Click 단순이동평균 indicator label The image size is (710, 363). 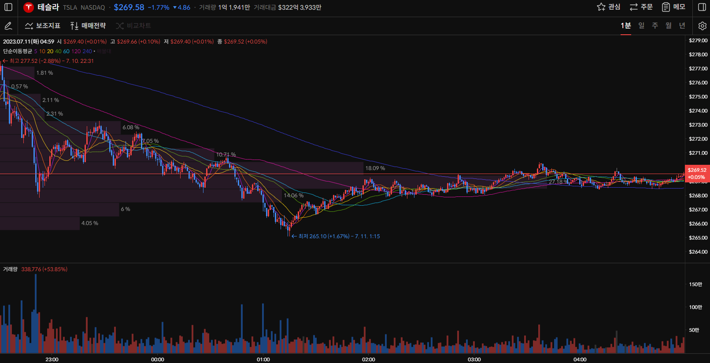[x=18, y=51]
